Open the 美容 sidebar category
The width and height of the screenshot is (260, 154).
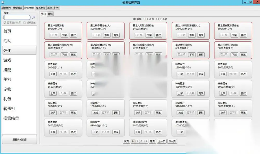[x=19, y=79]
